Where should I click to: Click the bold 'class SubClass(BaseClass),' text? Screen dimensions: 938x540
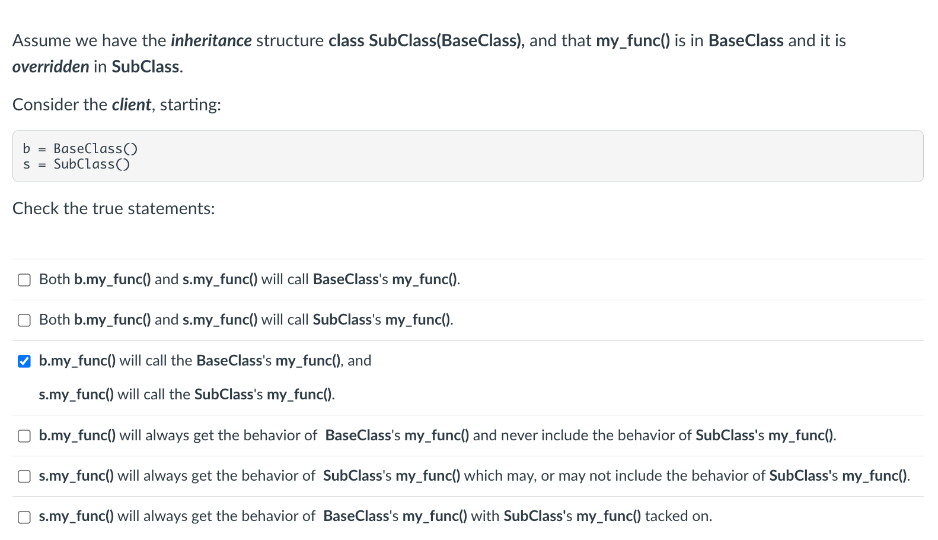tap(426, 41)
